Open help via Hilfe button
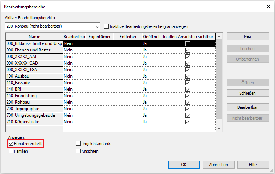This screenshot has width=275, height=174. pyautogui.click(x=253, y=165)
